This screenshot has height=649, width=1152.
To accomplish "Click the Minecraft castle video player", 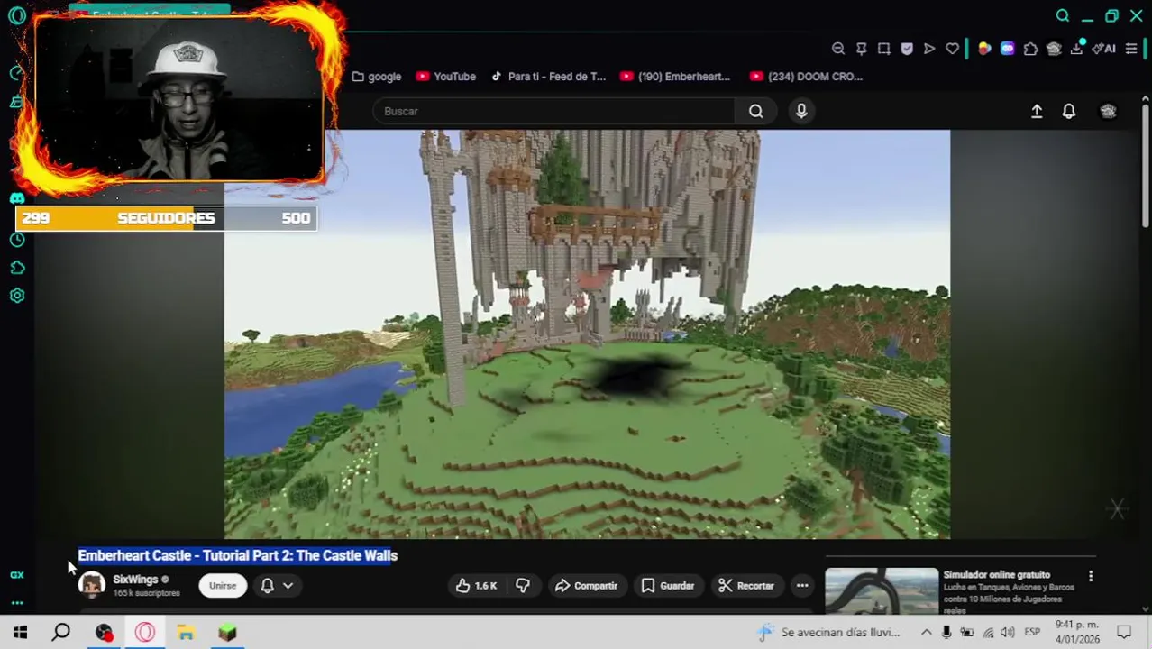I will (587, 334).
